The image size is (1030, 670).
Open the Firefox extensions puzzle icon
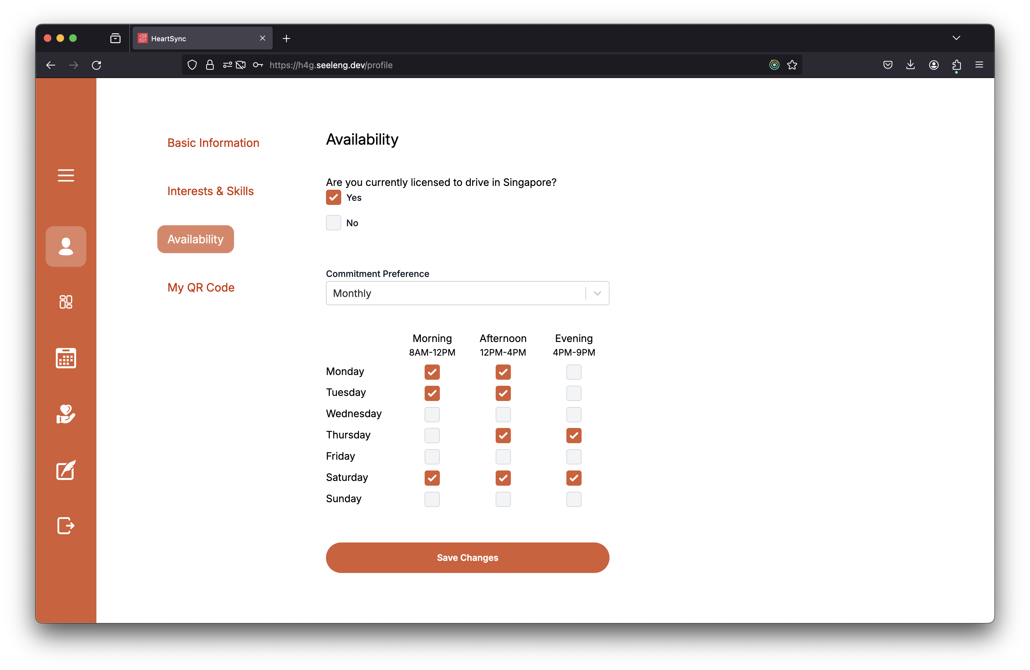click(956, 65)
